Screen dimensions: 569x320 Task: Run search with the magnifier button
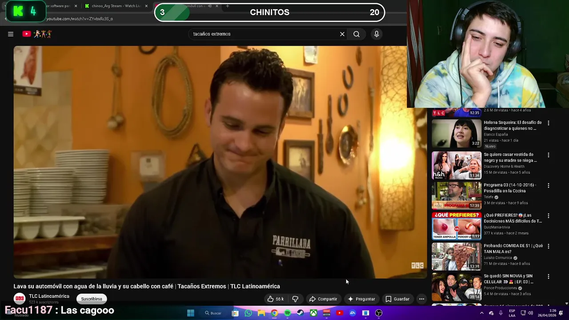pyautogui.click(x=357, y=34)
